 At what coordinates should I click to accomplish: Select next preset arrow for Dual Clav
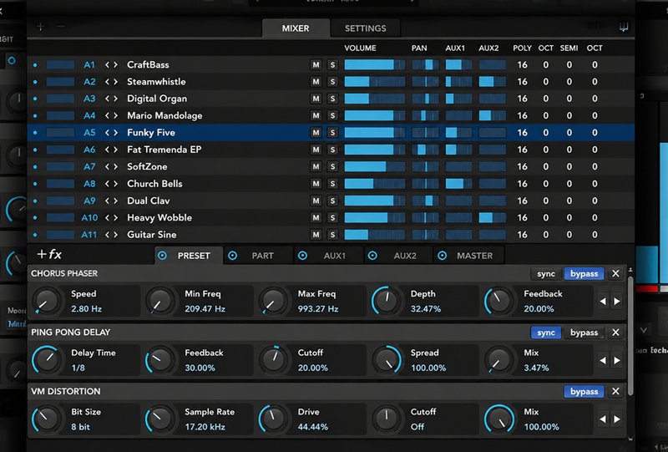click(115, 201)
